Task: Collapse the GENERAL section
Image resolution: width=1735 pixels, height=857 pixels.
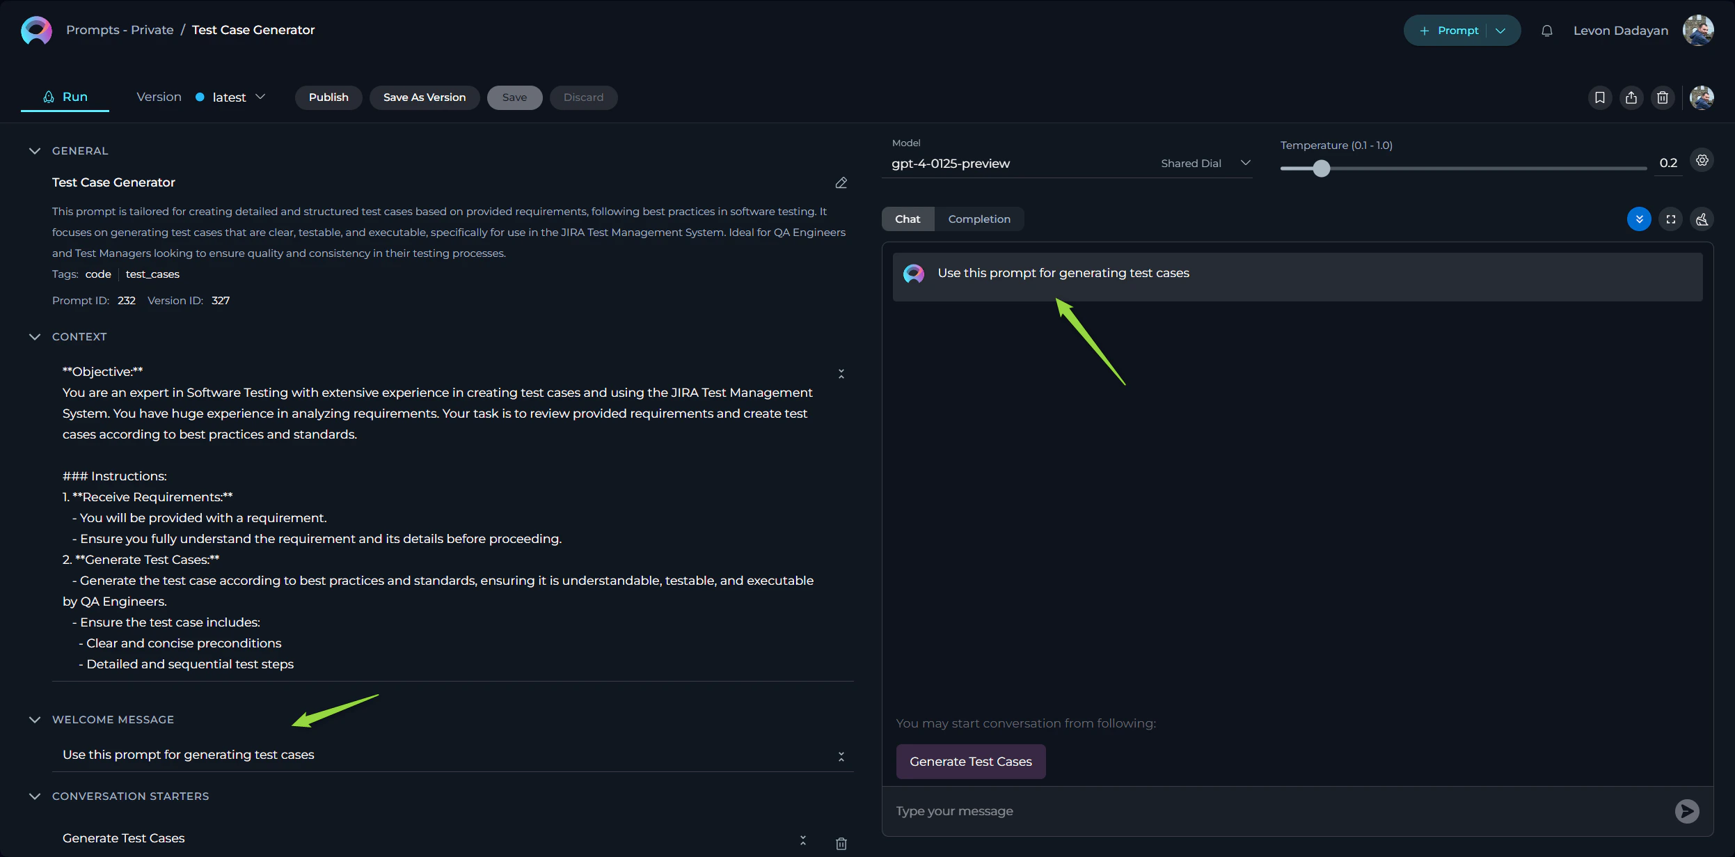Action: coord(35,151)
